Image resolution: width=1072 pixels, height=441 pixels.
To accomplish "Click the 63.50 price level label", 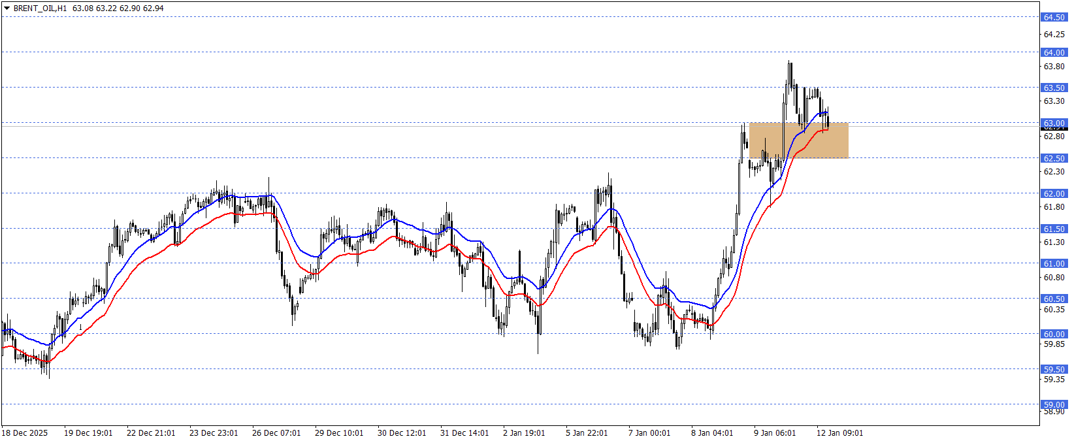I will click(1054, 88).
